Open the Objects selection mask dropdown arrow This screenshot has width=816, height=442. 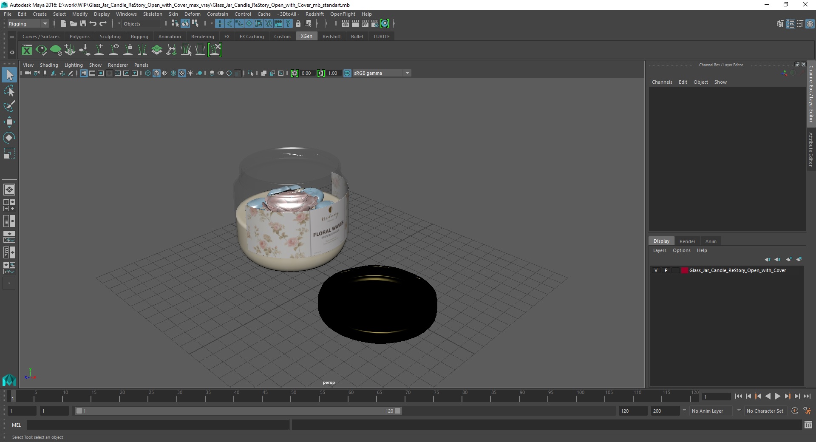pyautogui.click(x=119, y=24)
